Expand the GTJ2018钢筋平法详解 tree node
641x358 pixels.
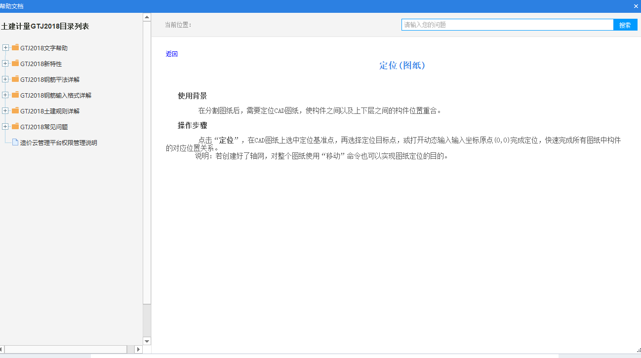5,79
